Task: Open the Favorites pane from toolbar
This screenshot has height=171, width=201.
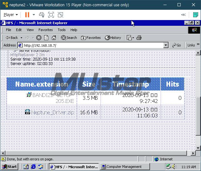Action: point(91,38)
